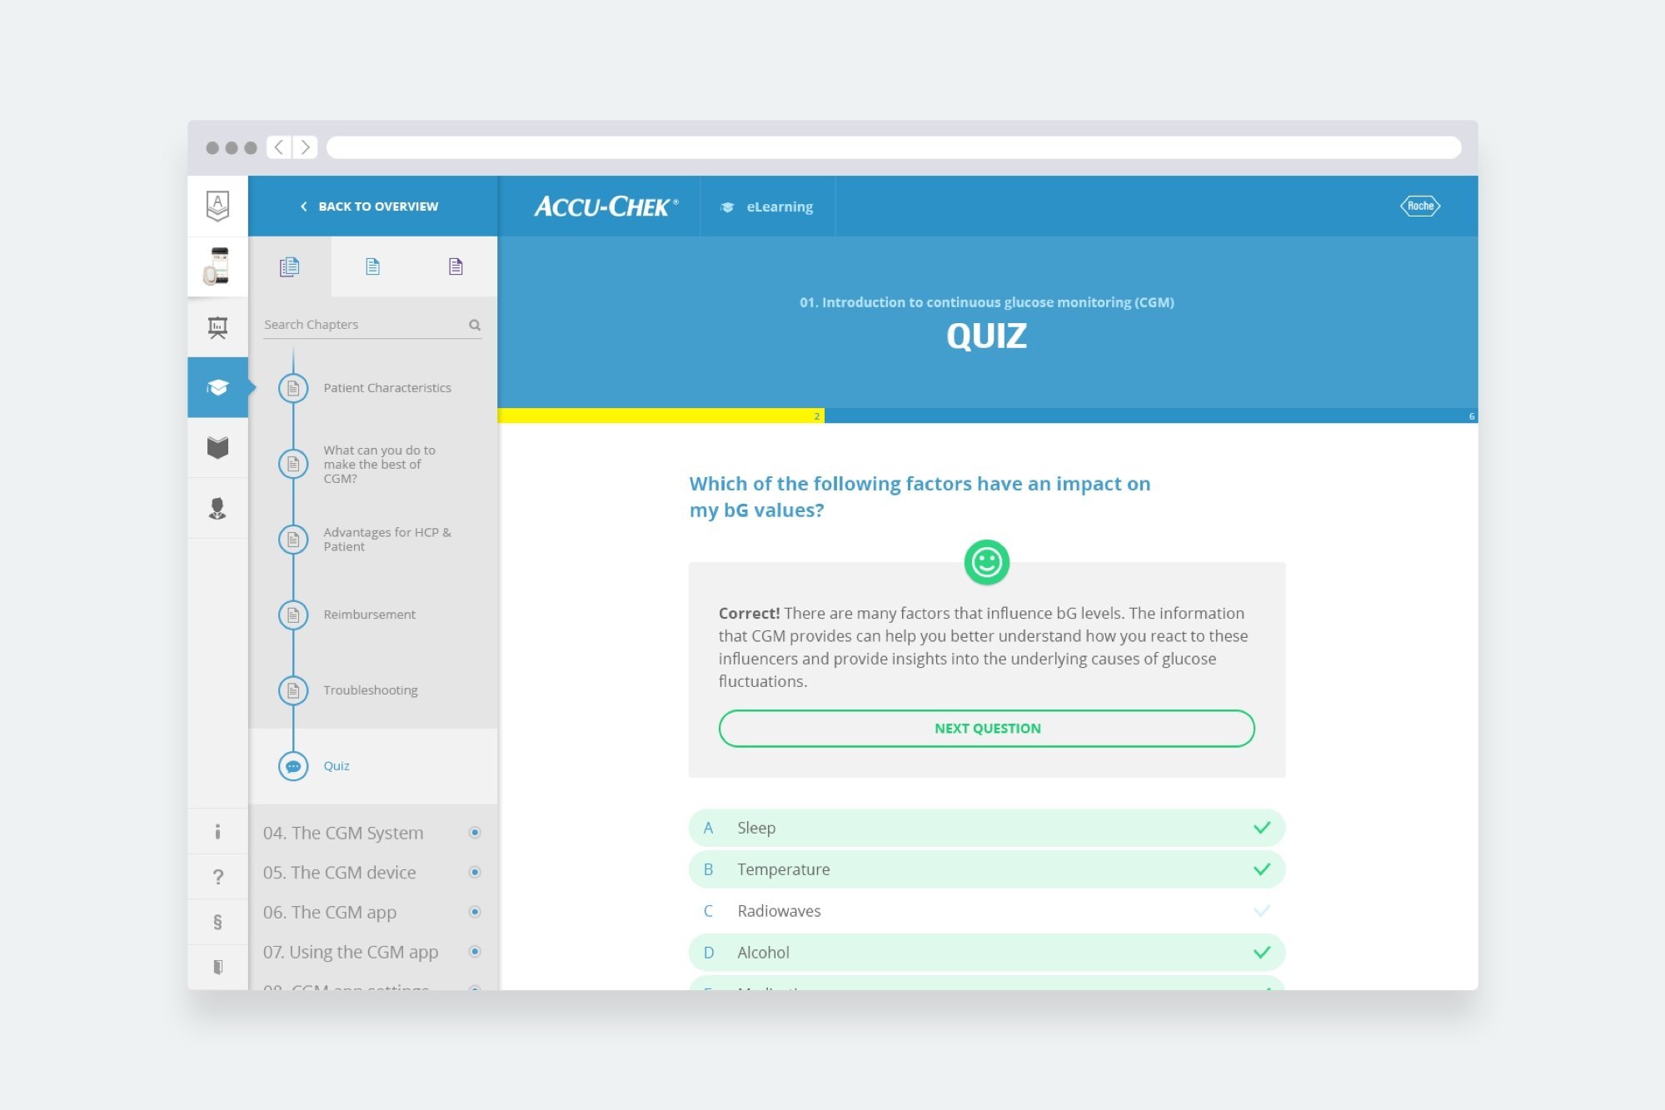Toggle the Sleep answer selection

(986, 826)
